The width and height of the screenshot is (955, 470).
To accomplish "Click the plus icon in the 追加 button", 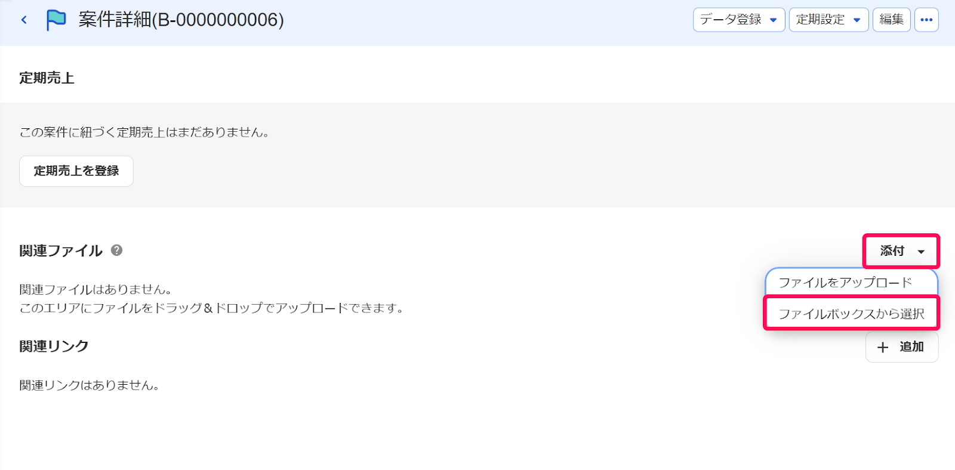I will pyautogui.click(x=883, y=347).
